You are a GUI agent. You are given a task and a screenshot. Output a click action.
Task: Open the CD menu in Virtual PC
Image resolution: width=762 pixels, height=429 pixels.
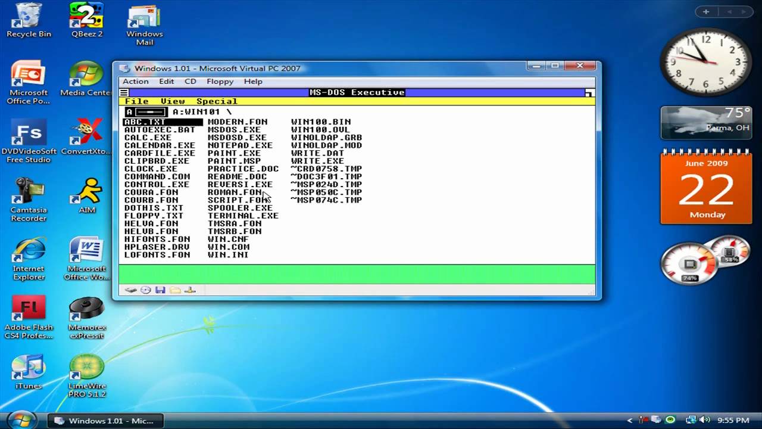coord(190,82)
